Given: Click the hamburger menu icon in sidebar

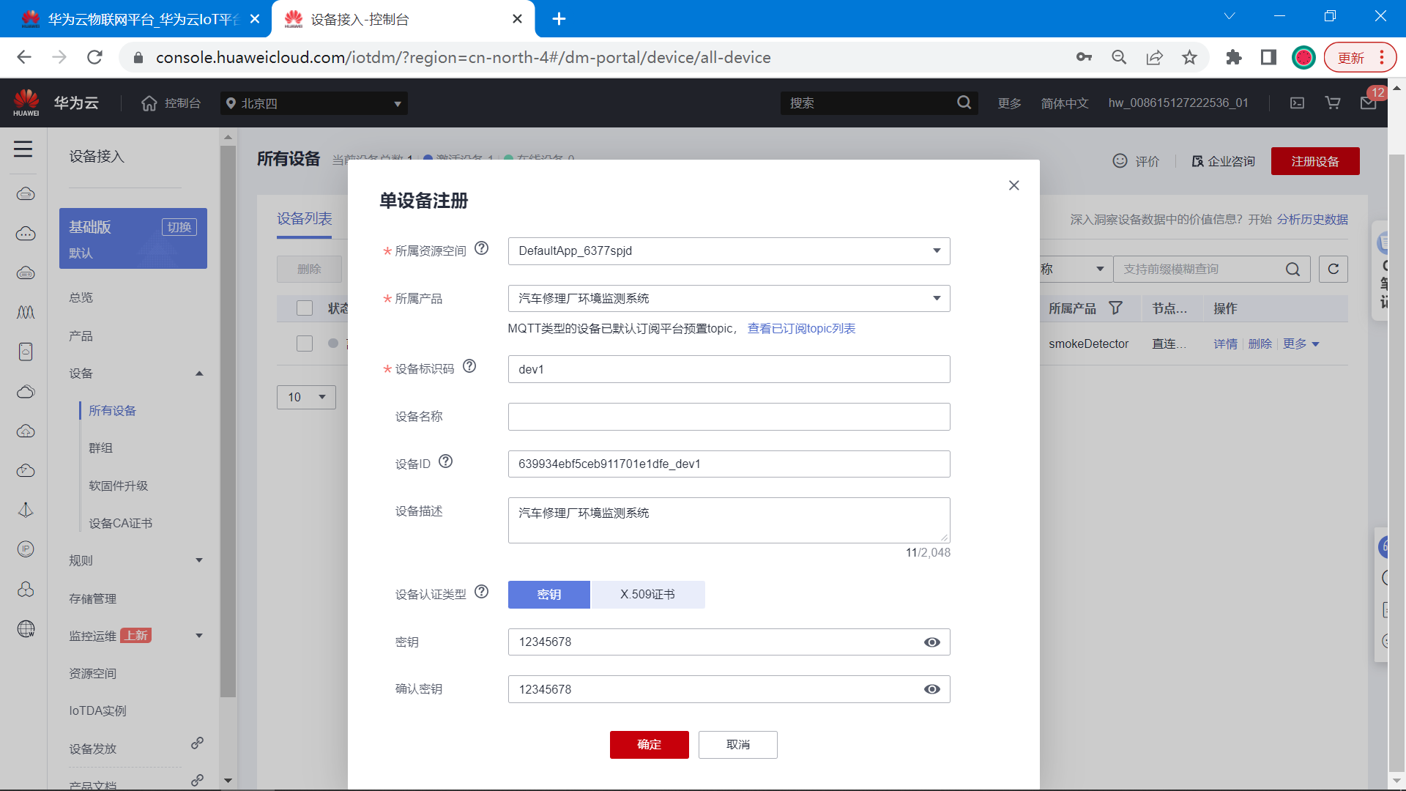Looking at the screenshot, I should 23,149.
